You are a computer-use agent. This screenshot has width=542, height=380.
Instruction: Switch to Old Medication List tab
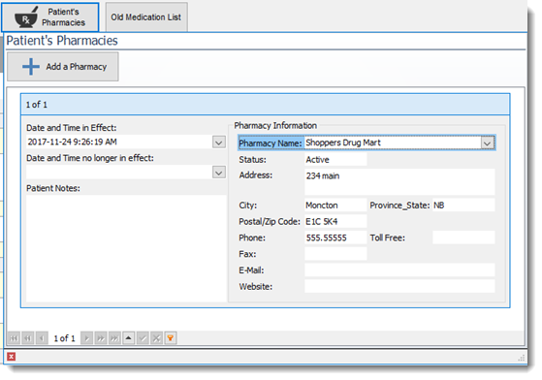click(x=146, y=17)
